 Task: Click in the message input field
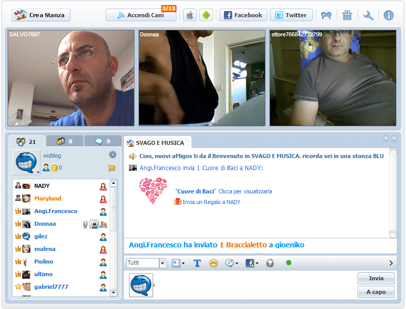[255, 285]
